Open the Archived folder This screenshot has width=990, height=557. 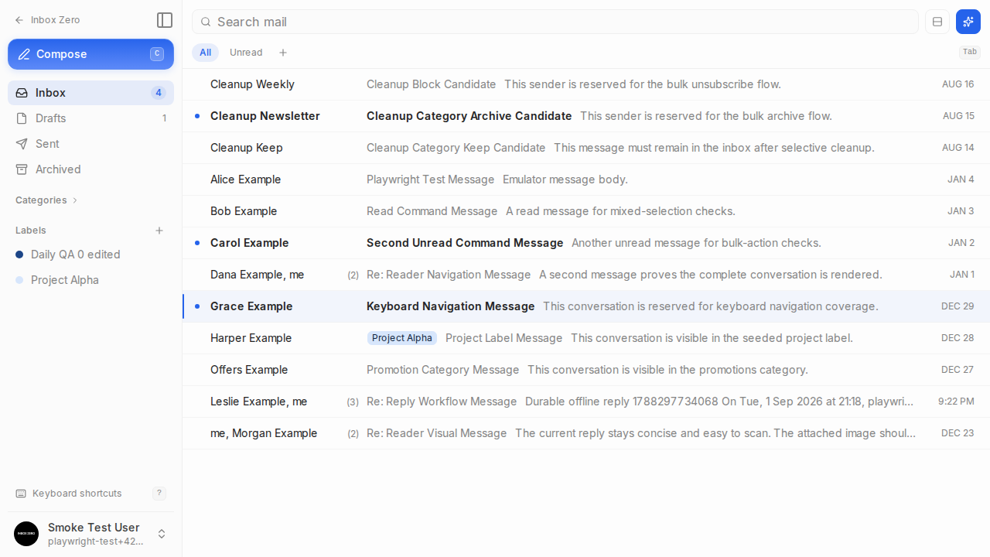91,169
